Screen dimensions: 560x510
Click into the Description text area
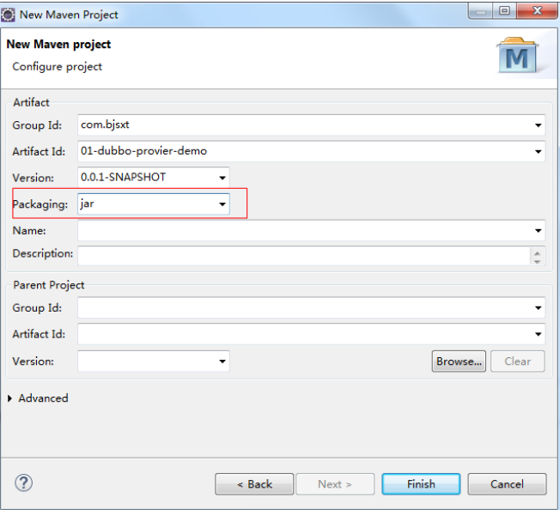click(303, 256)
